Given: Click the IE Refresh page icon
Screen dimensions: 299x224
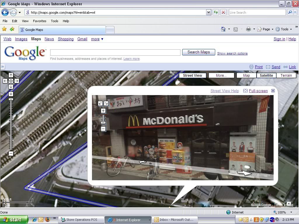Looking at the screenshot, I should (x=216, y=12).
